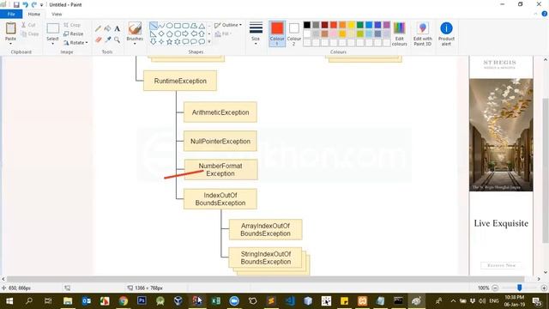Image resolution: width=549 pixels, height=309 pixels.
Task: Select the Pentagon shape
Action: coord(170,34)
